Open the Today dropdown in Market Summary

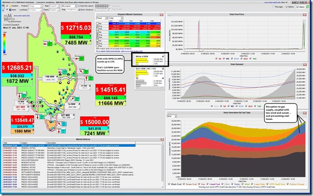pos(116,18)
